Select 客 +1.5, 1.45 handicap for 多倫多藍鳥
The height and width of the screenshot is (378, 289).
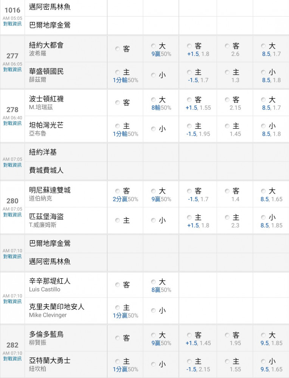[190, 335]
